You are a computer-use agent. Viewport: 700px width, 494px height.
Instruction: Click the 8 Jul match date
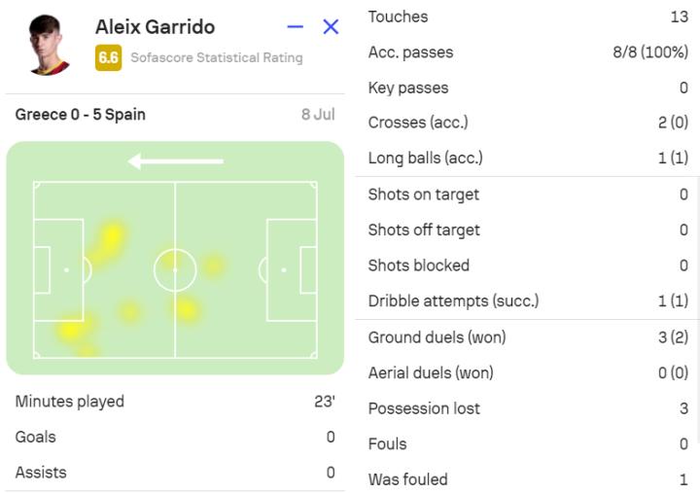318,114
